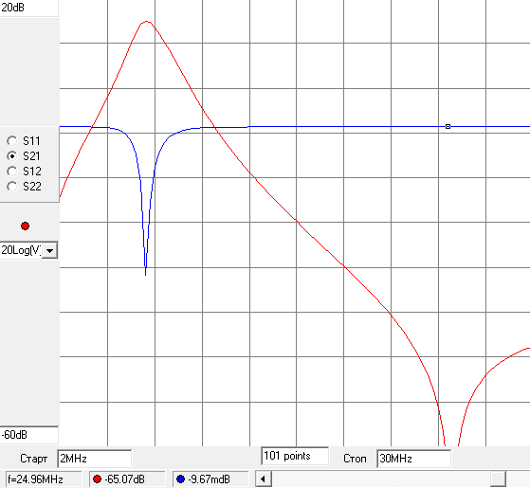Click the red dot in status bar

point(98,479)
